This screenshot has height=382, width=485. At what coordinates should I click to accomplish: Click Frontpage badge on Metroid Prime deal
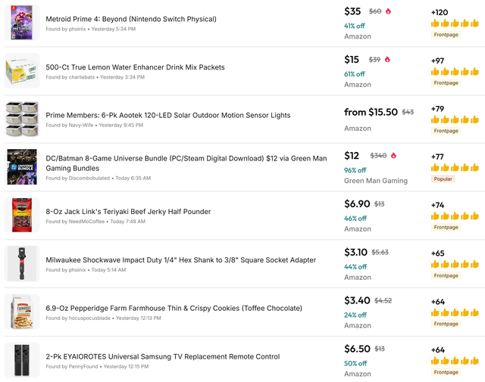(446, 35)
